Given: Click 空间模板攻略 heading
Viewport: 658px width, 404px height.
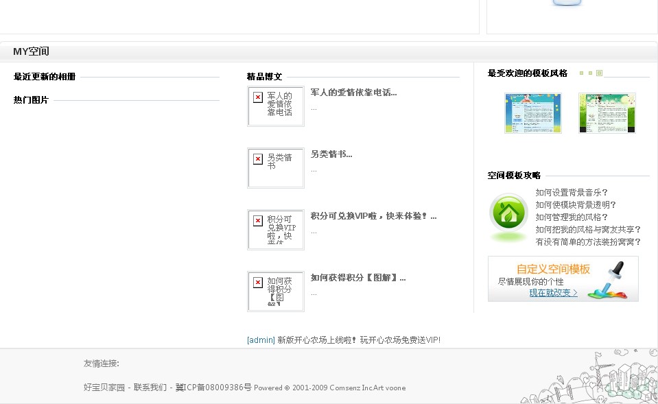Looking at the screenshot, I should (514, 176).
